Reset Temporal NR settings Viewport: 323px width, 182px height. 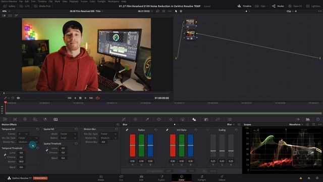(38, 129)
